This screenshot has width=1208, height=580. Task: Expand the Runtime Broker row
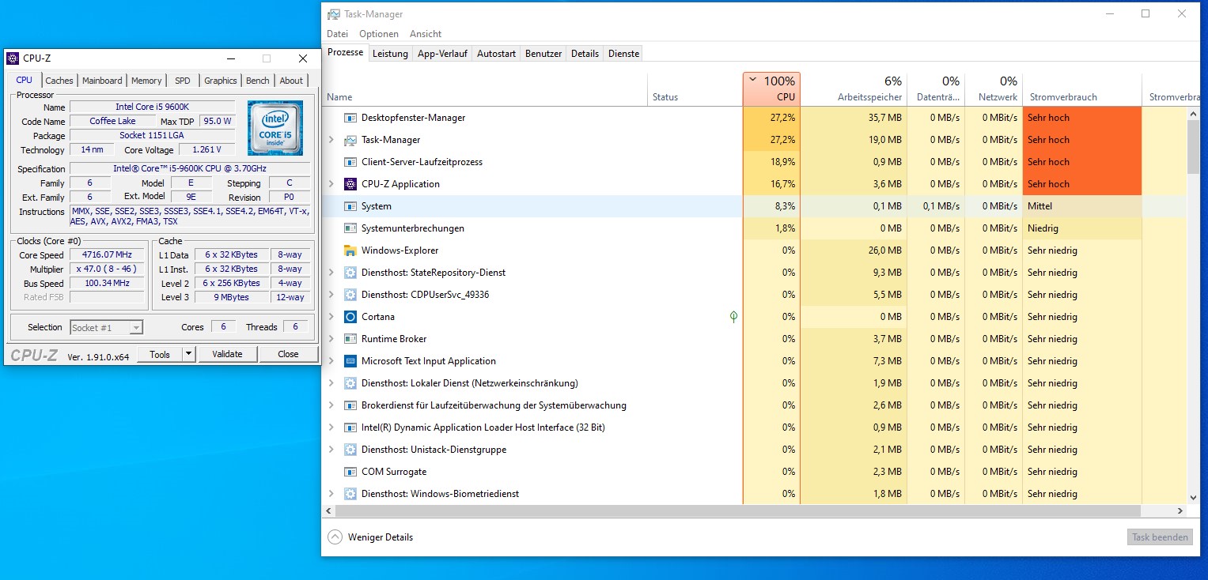point(331,339)
